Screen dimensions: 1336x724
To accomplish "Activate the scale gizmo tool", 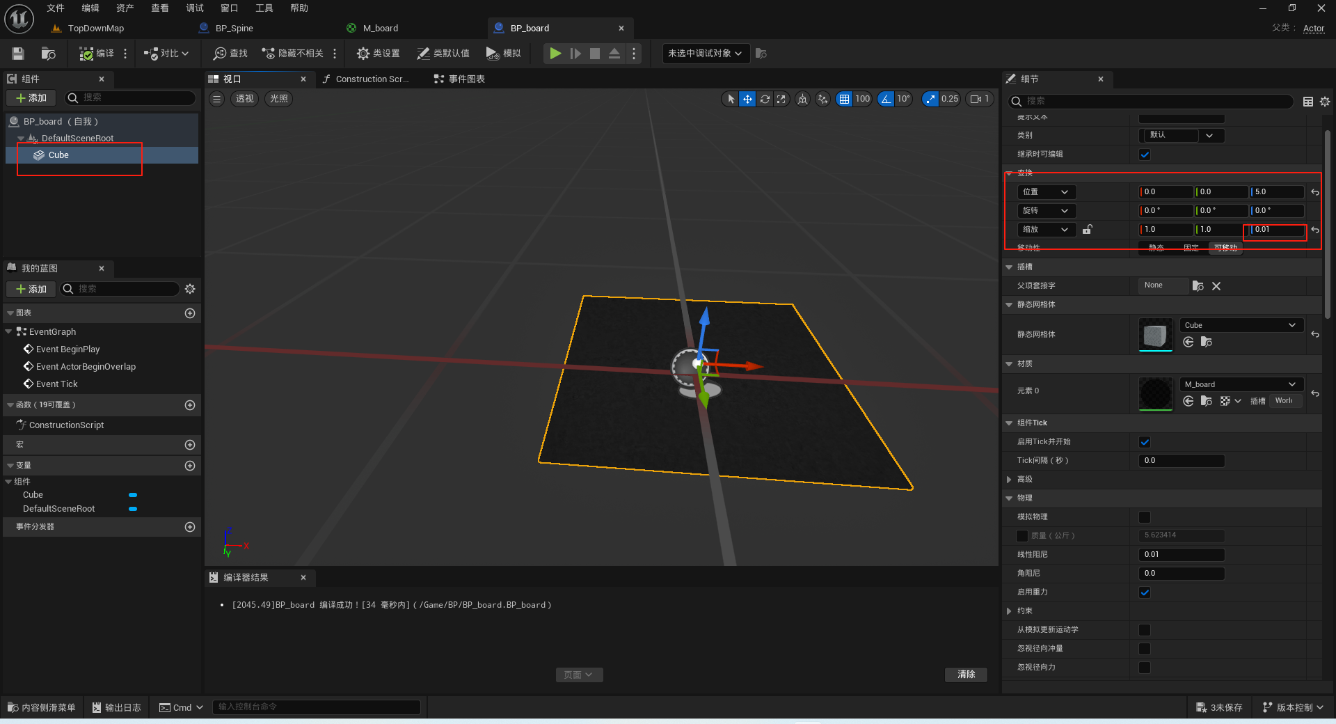I will click(x=781, y=99).
